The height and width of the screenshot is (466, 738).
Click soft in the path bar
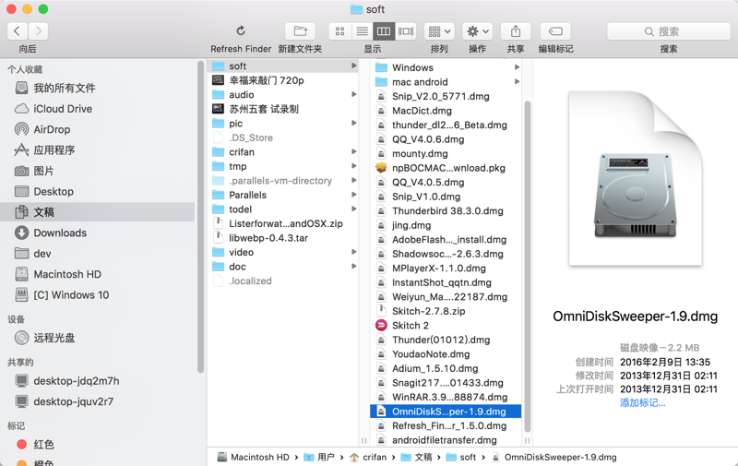pyautogui.click(x=461, y=457)
